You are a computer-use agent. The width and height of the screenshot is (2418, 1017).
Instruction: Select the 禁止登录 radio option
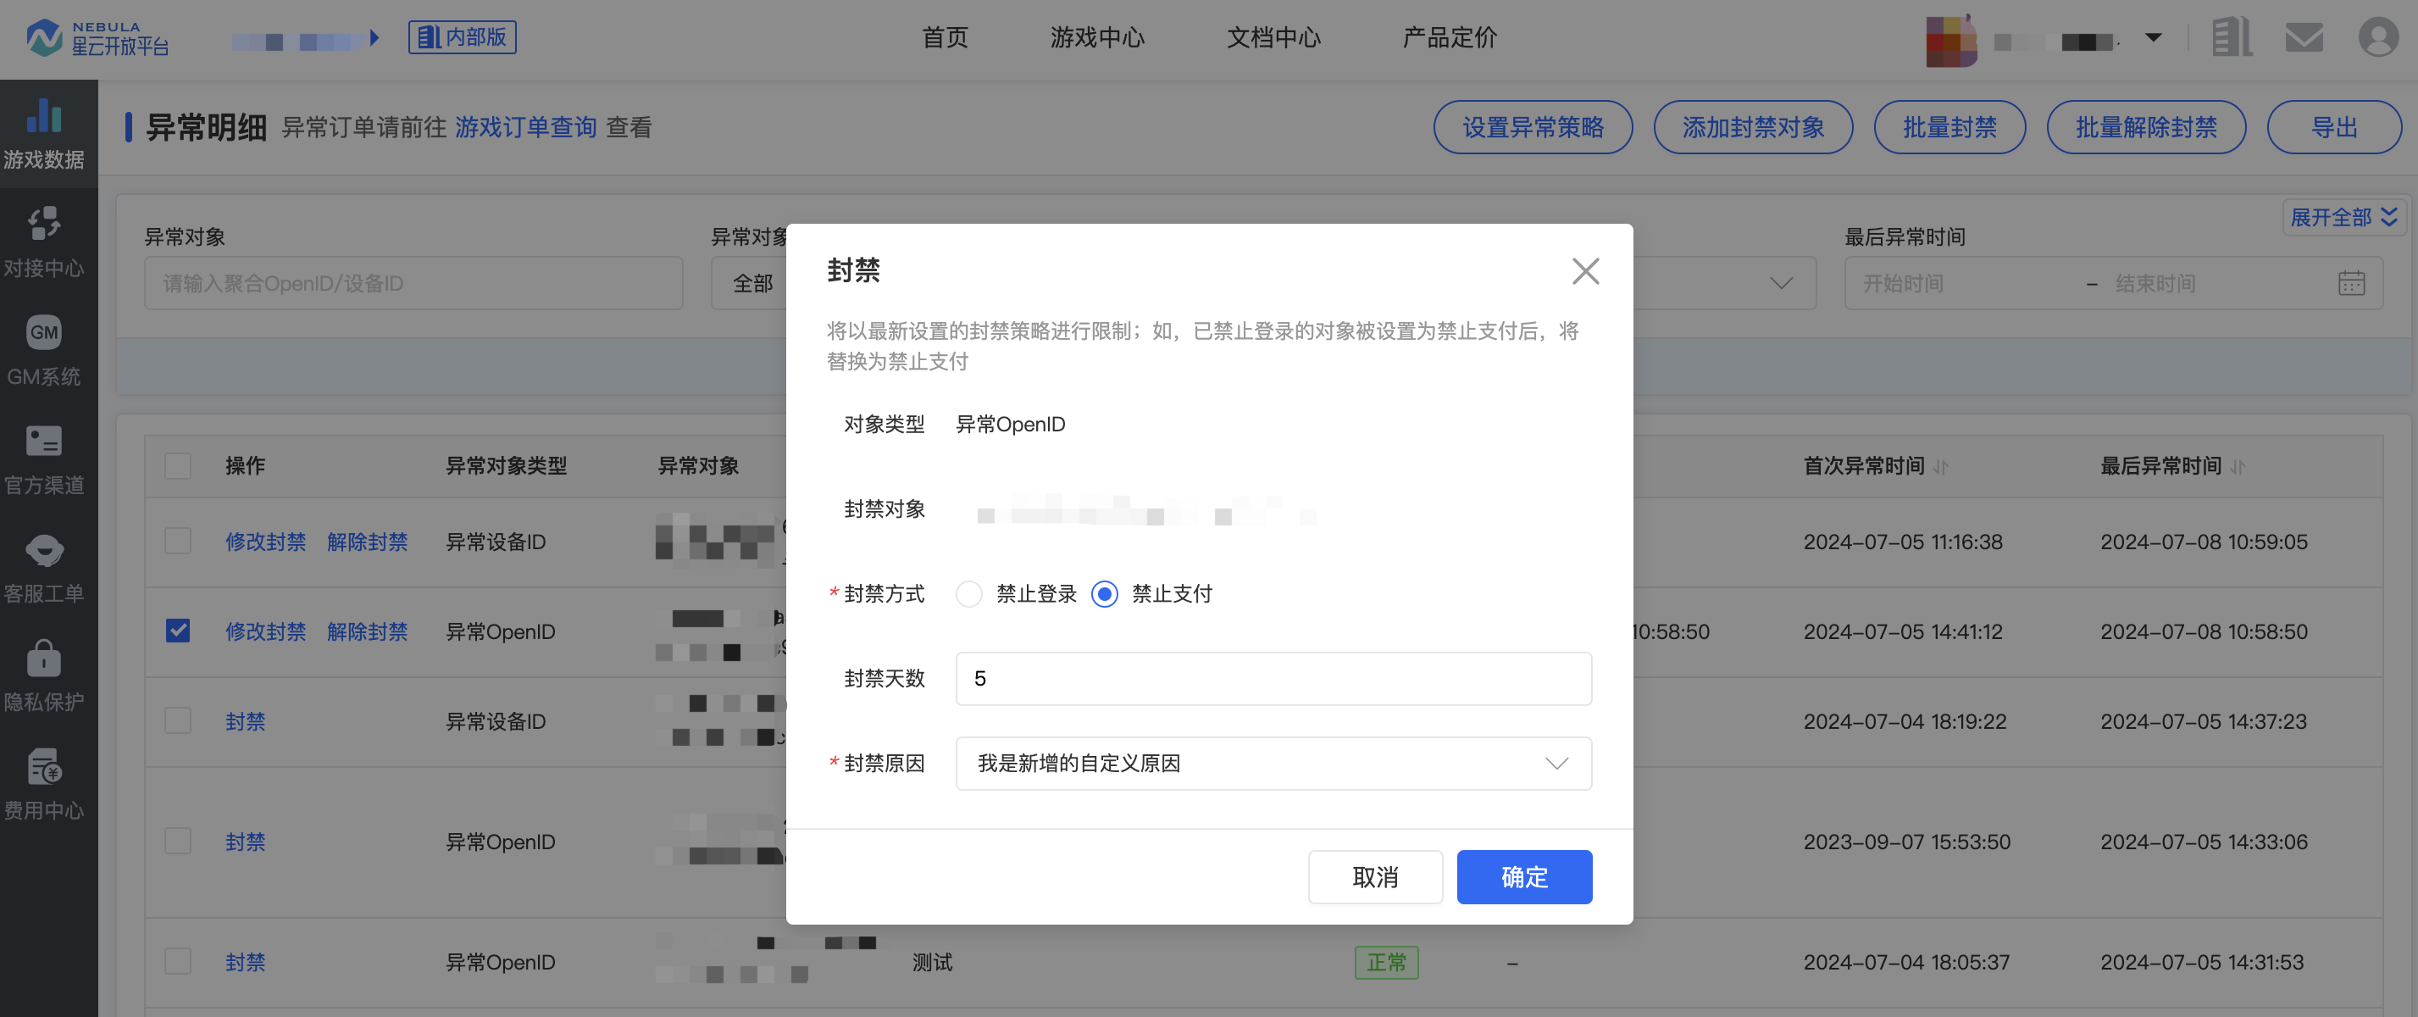click(x=968, y=593)
